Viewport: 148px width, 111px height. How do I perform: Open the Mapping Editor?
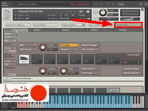pyautogui.click(x=71, y=25)
